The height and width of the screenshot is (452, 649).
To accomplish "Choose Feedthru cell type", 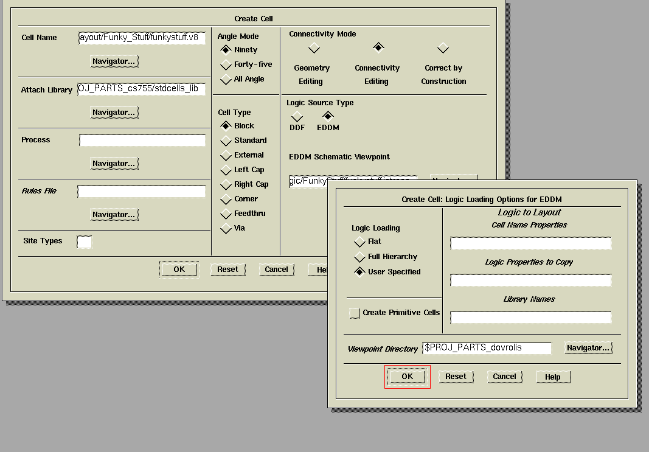I will click(226, 214).
